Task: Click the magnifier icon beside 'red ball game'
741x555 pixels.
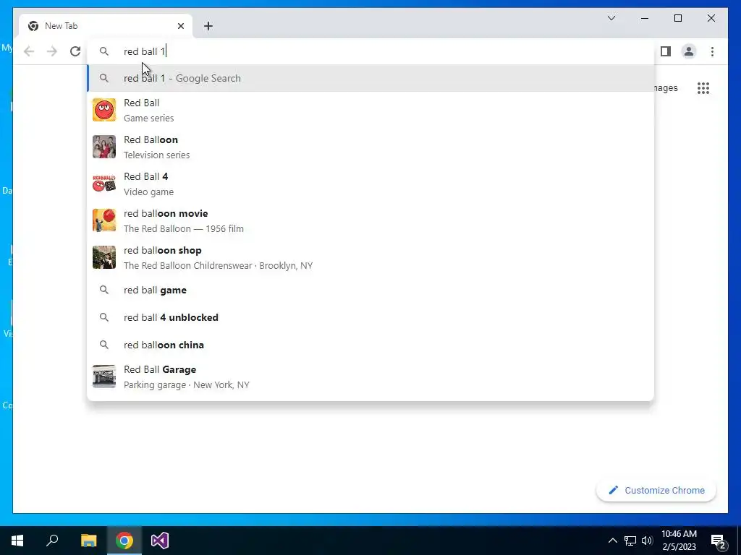Action: [x=104, y=291]
